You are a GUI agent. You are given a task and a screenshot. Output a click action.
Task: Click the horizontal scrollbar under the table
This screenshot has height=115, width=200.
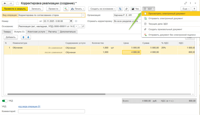[x=57, y=94]
